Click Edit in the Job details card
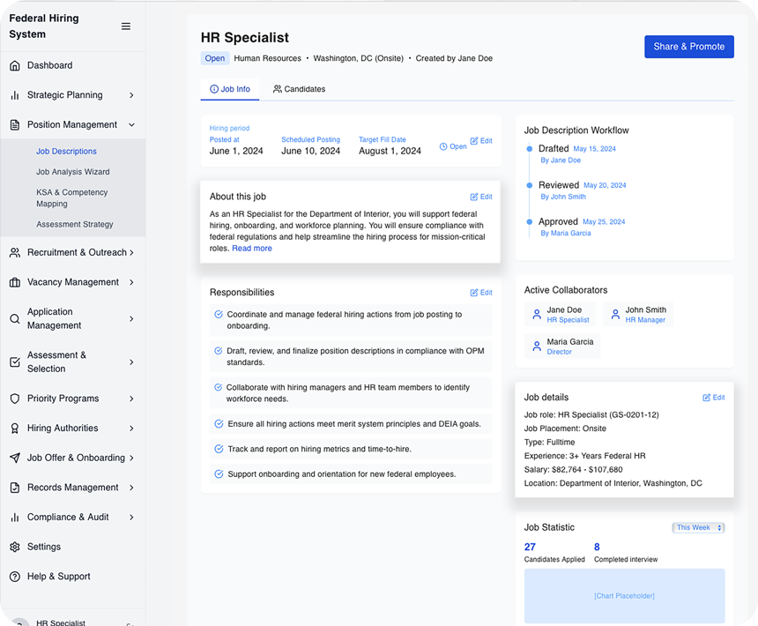758x626 pixels. point(714,398)
